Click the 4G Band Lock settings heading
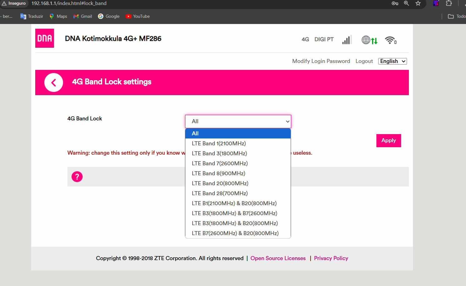This screenshot has height=286, width=466. click(112, 82)
